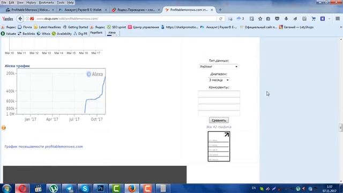343x193 pixels.
Task: Open Photoshop from the taskbar
Action: (x=100, y=188)
